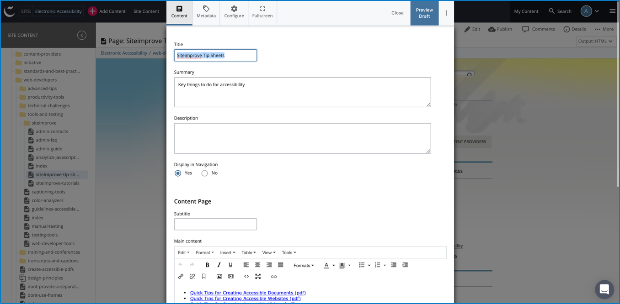Image resolution: width=620 pixels, height=304 pixels.
Task: Open the Formats style dropdown
Action: pos(304,266)
